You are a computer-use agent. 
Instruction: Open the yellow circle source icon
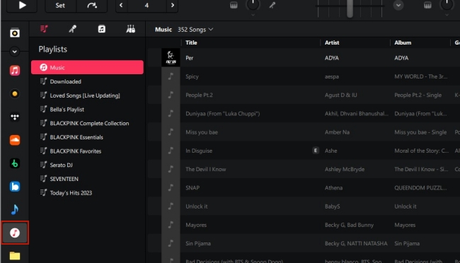[15, 94]
